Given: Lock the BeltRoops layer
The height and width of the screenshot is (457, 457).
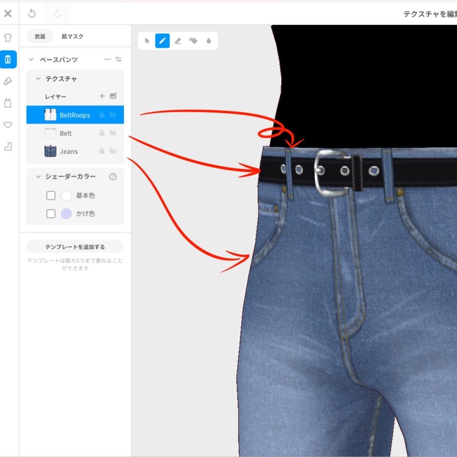Looking at the screenshot, I should pos(102,115).
